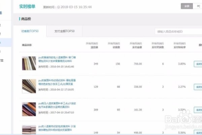The width and height of the screenshot is (202, 135).
Task: Click the 商品名称 column header
Action: [27, 45]
